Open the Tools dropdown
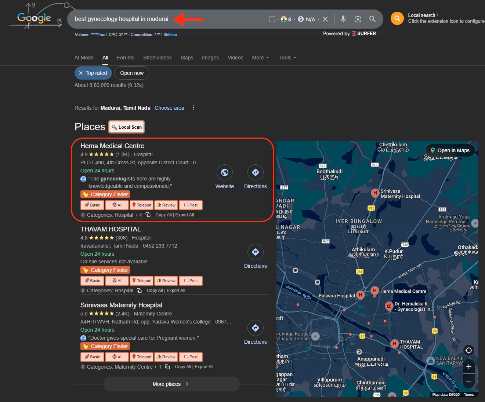Viewport: 485px width, 402px height. pos(287,58)
